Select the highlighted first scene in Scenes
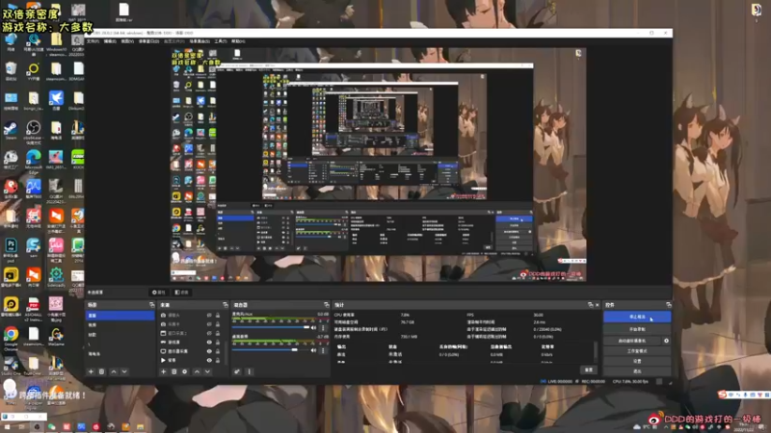The image size is (771, 433). coord(120,316)
